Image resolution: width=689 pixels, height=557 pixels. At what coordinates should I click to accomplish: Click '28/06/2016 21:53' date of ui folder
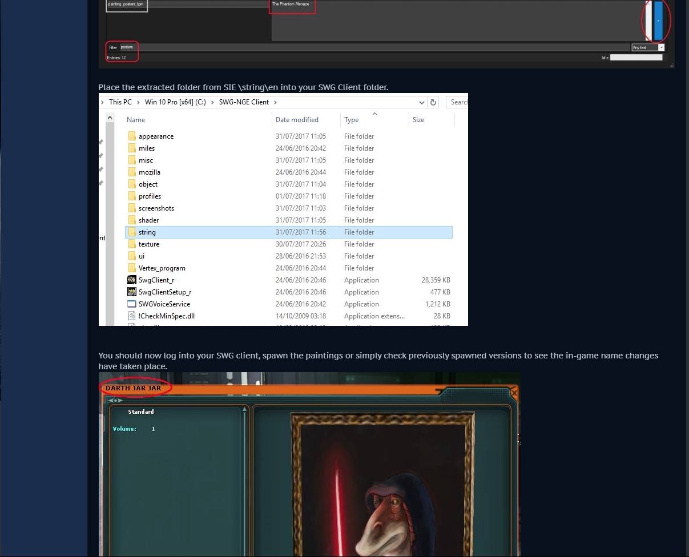click(301, 256)
